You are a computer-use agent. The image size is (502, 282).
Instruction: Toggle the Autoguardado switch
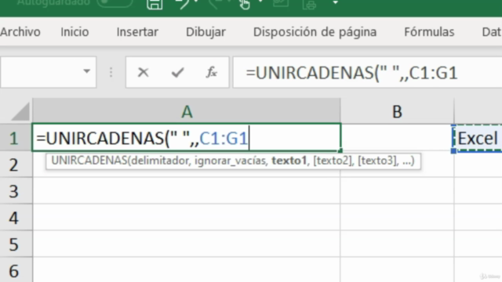tap(115, 3)
